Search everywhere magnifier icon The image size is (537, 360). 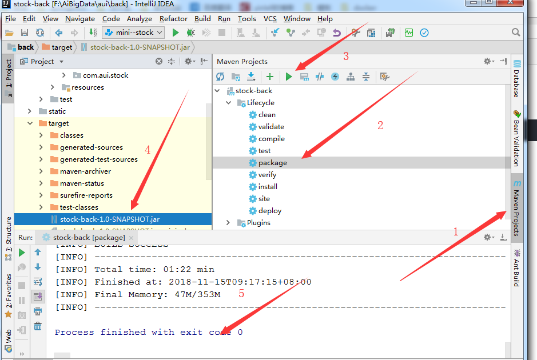point(516,33)
